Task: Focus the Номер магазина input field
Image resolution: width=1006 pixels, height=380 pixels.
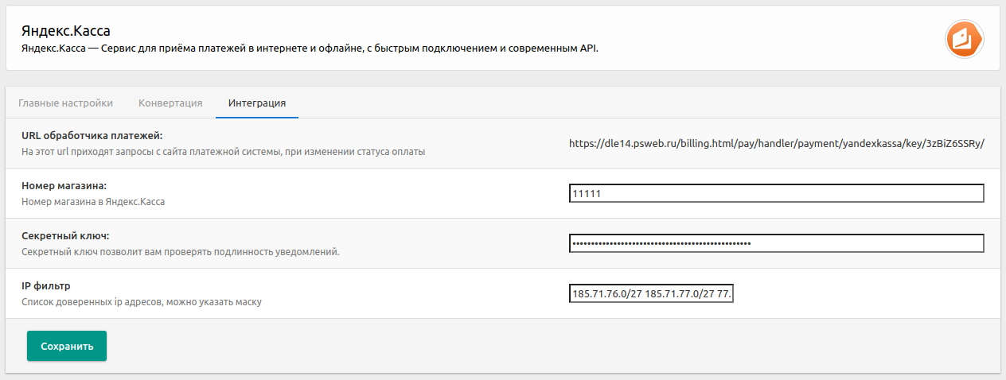Action: pyautogui.click(x=777, y=193)
